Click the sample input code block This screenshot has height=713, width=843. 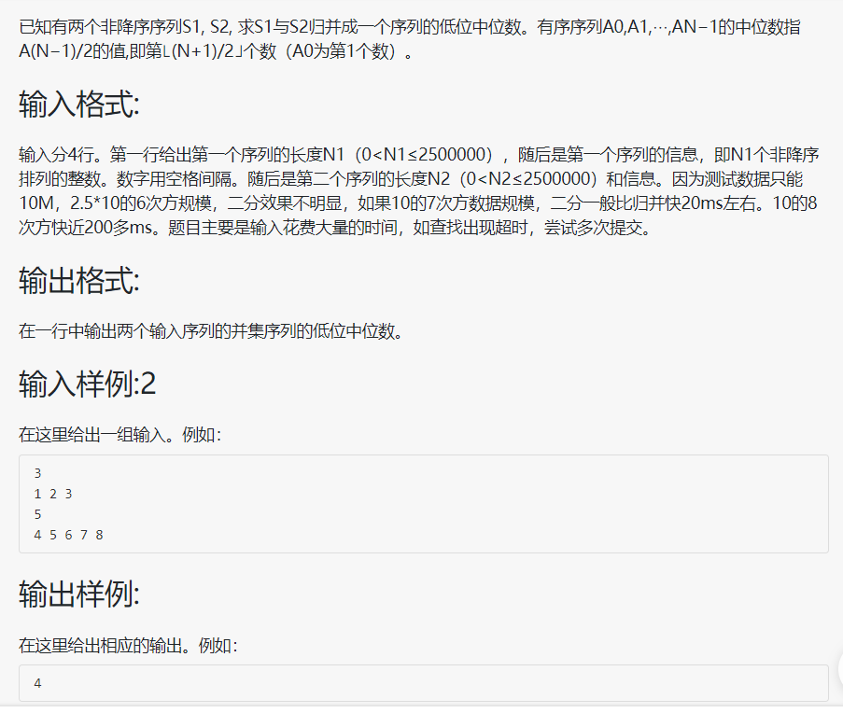click(x=424, y=504)
